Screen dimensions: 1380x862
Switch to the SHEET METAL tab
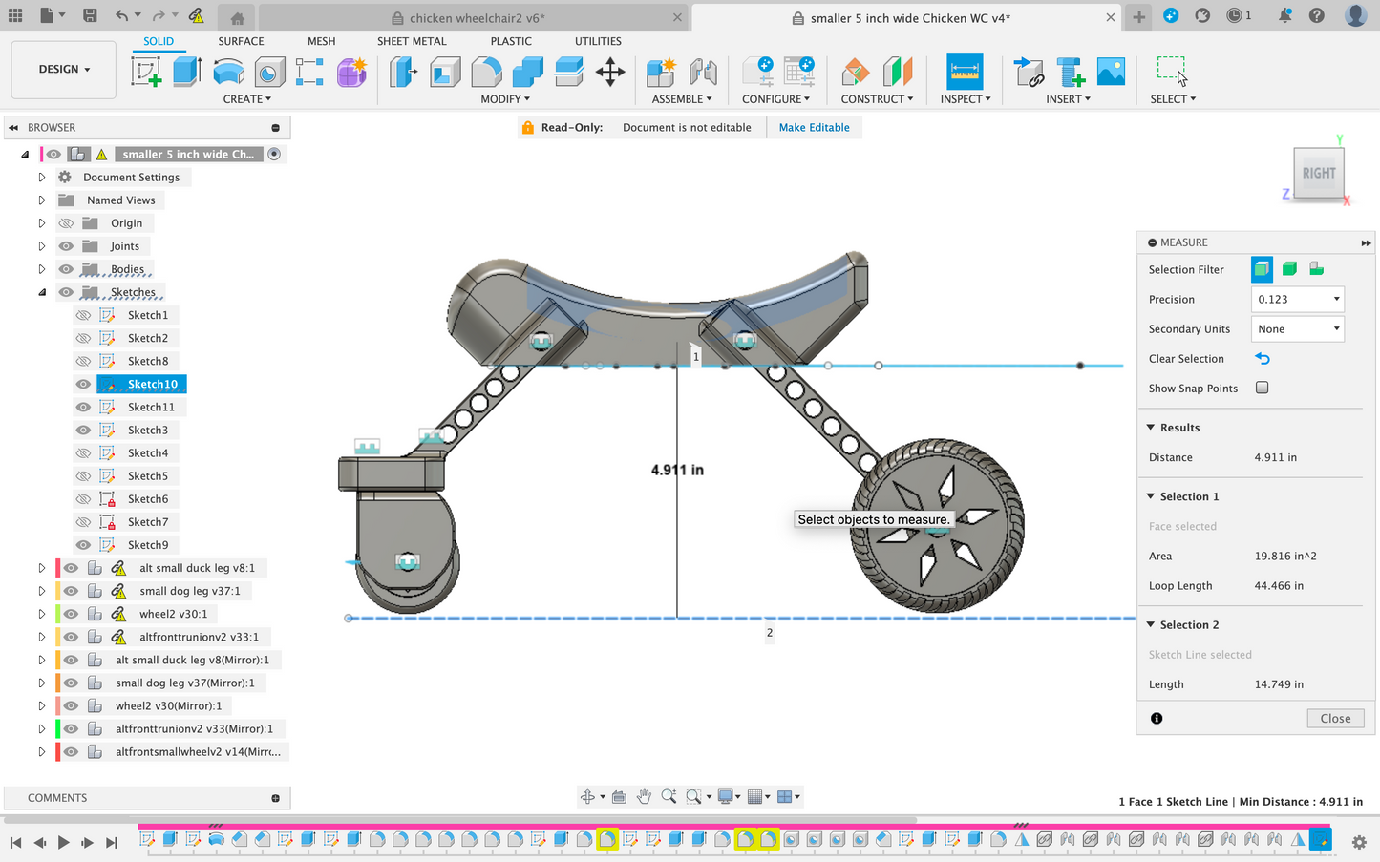tap(412, 41)
